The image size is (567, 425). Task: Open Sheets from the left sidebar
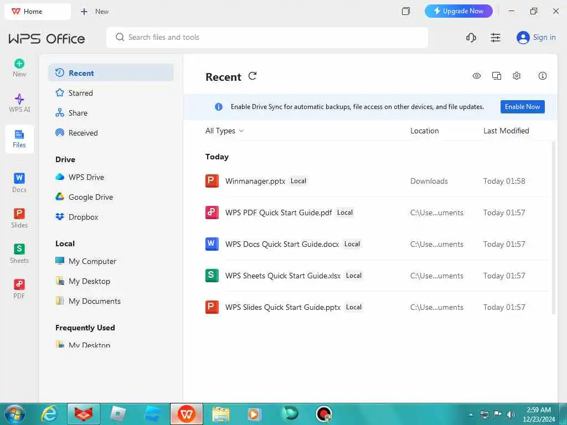(19, 253)
